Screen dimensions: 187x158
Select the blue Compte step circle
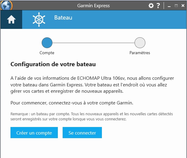pos(47,43)
